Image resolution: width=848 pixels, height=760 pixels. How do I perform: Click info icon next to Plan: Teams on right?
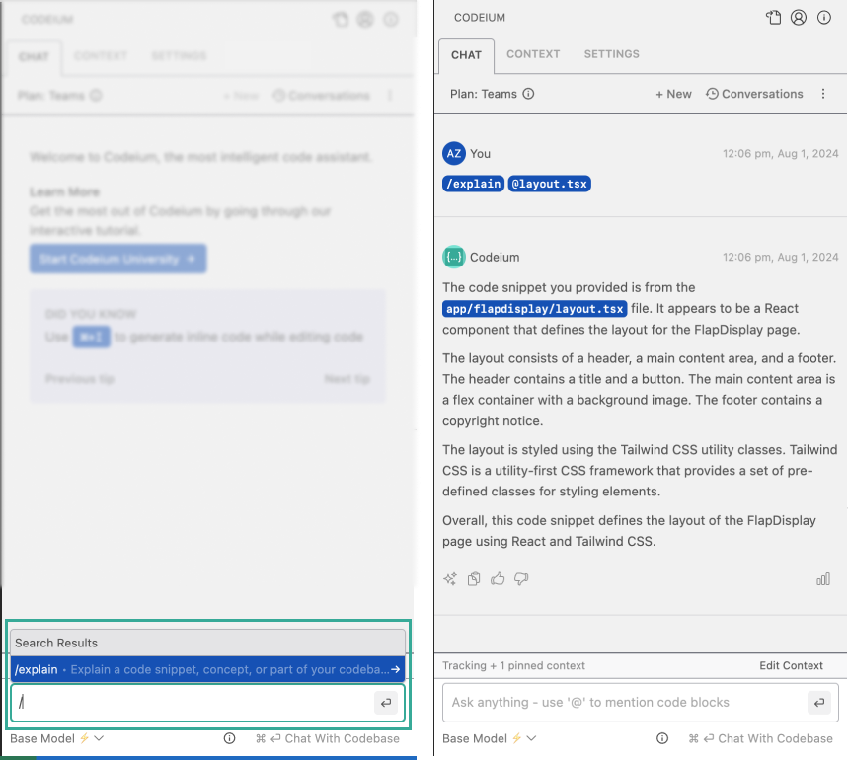pos(528,94)
